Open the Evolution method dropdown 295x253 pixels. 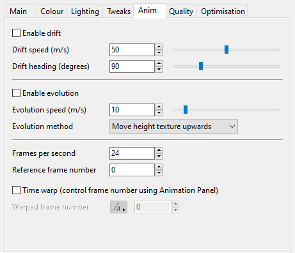click(173, 126)
